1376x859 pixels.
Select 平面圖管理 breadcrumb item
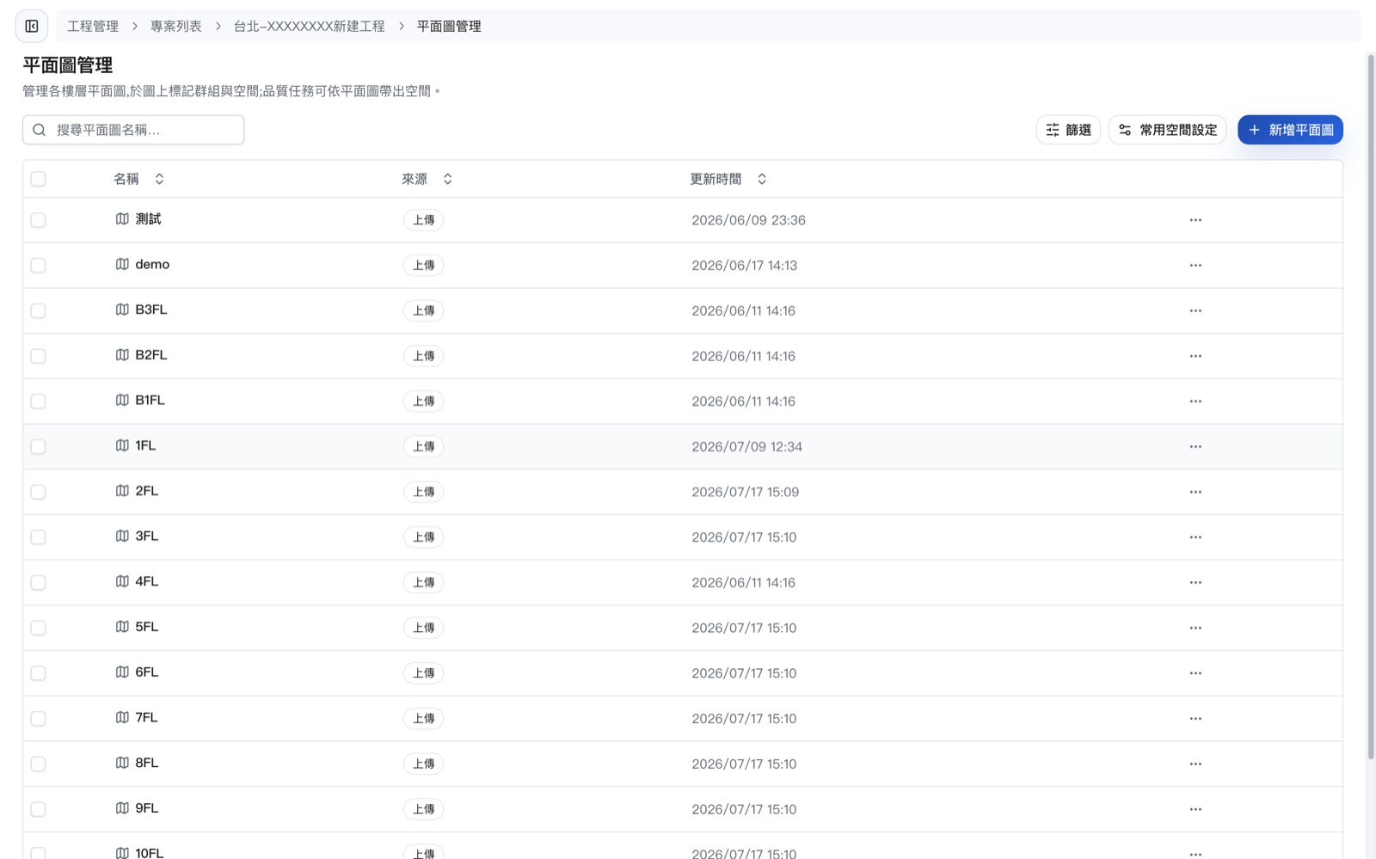click(449, 27)
